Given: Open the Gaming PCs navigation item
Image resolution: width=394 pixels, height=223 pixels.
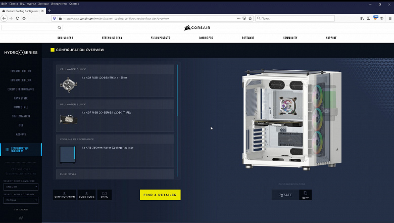Looking at the screenshot, I should coord(206,38).
